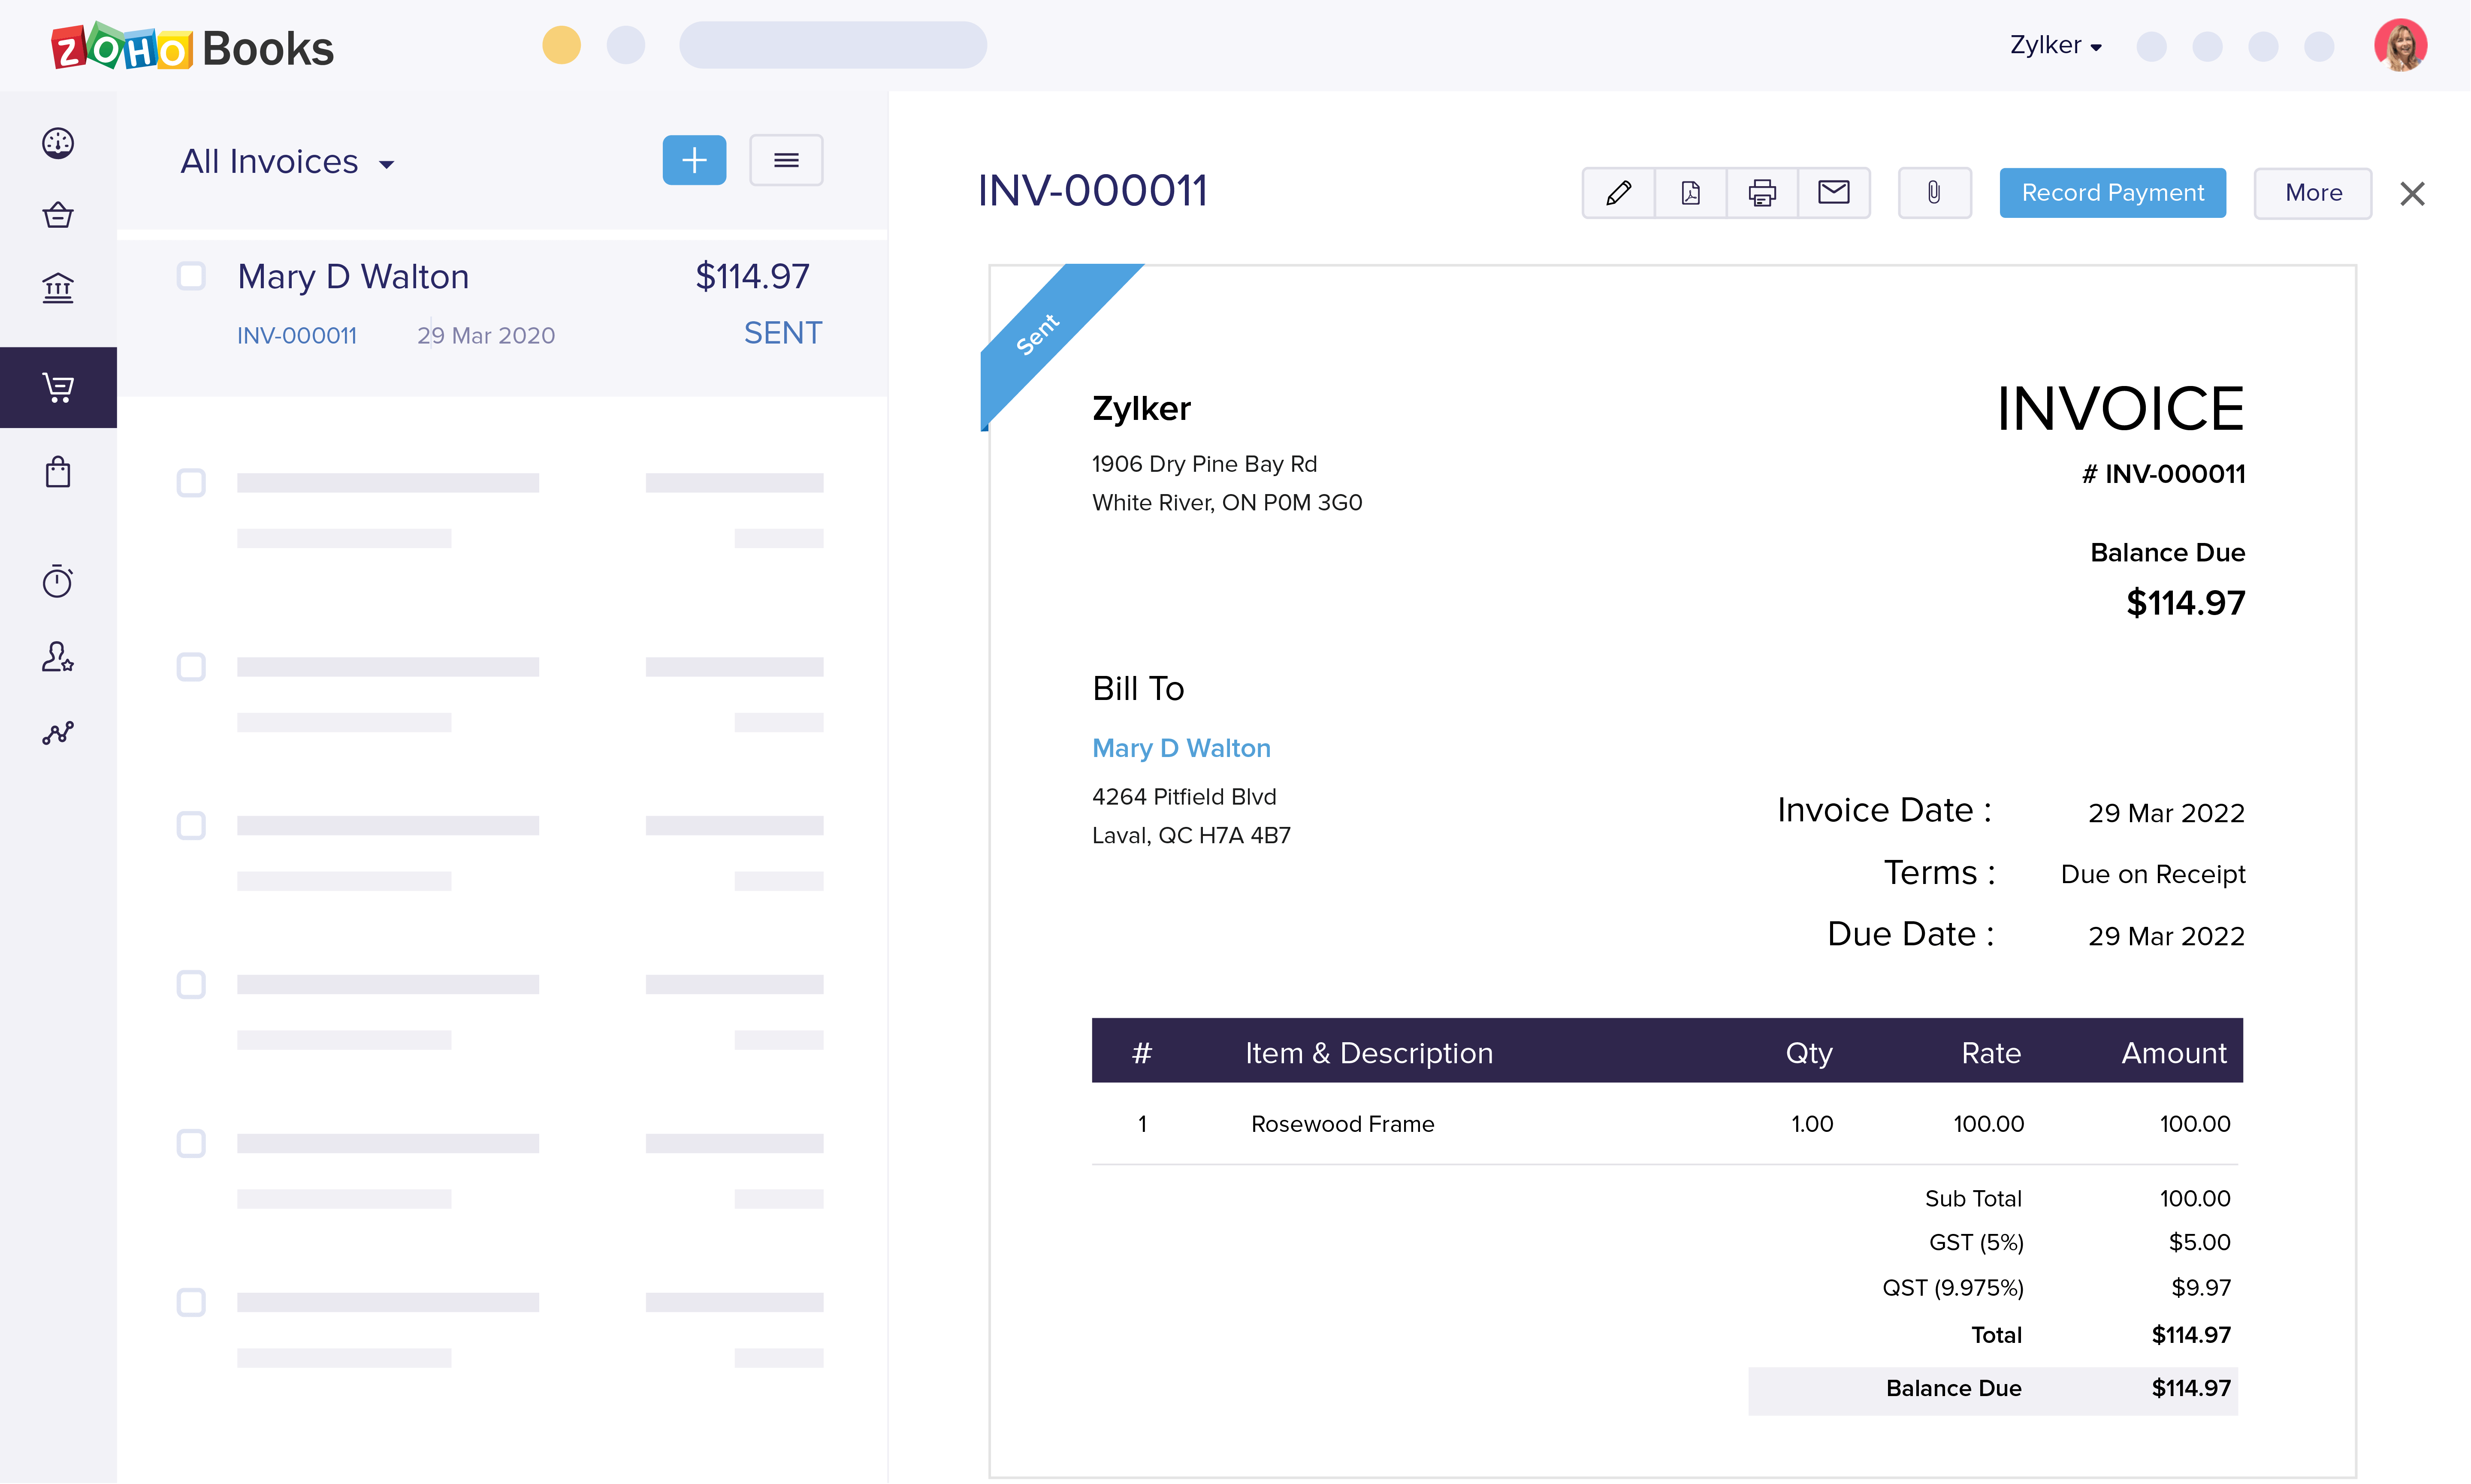Select the Mary D Walton list row name
Viewport: 2471px width, 1484px height.
point(353,277)
